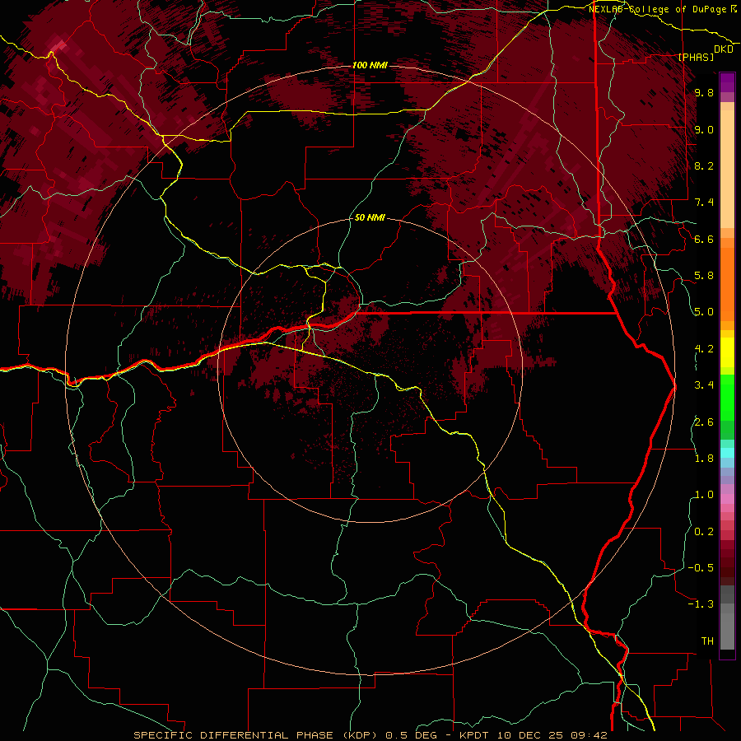Image resolution: width=741 pixels, height=741 pixels.
Task: Click the 100 NMI range ring label
Action: 370,65
